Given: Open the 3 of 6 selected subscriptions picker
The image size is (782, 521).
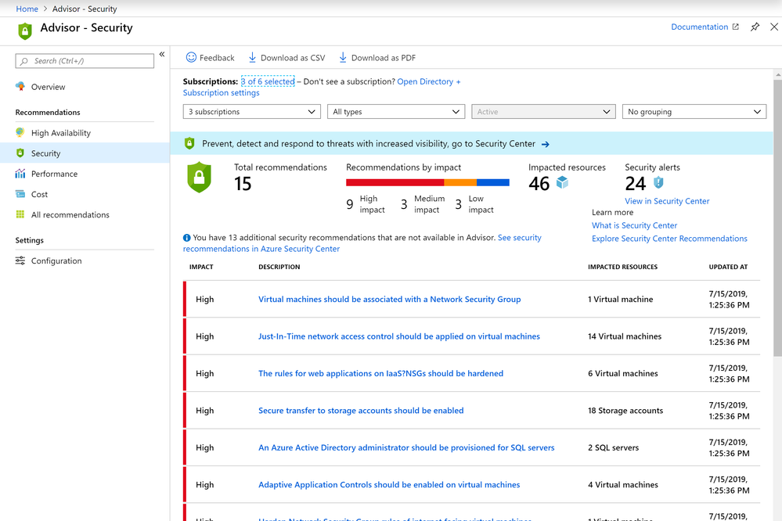Looking at the screenshot, I should [x=268, y=81].
